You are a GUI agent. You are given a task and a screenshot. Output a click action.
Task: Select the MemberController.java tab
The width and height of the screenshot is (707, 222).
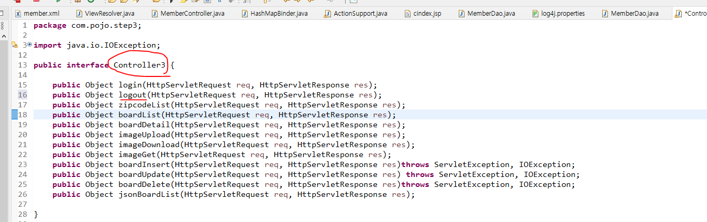coord(189,14)
